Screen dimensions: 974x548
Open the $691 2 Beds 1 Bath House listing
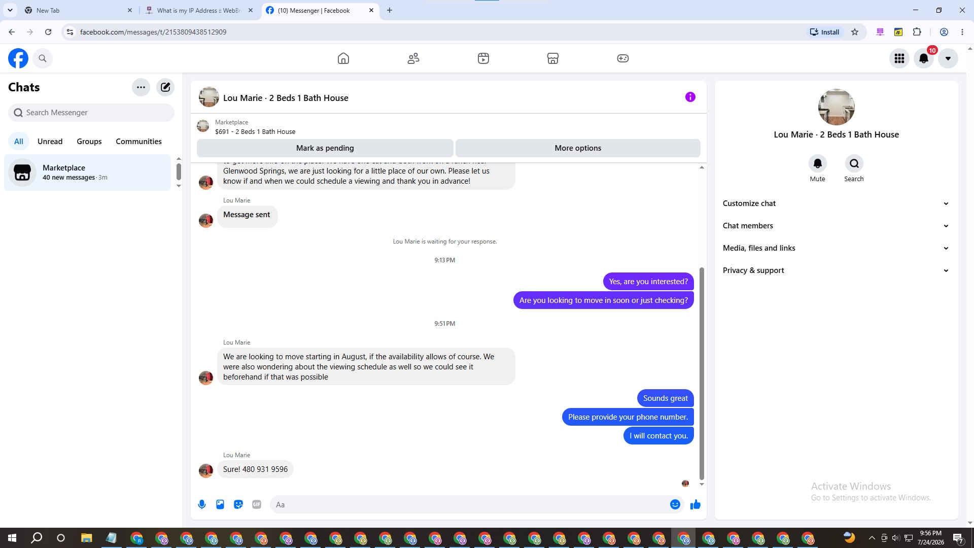point(255,131)
